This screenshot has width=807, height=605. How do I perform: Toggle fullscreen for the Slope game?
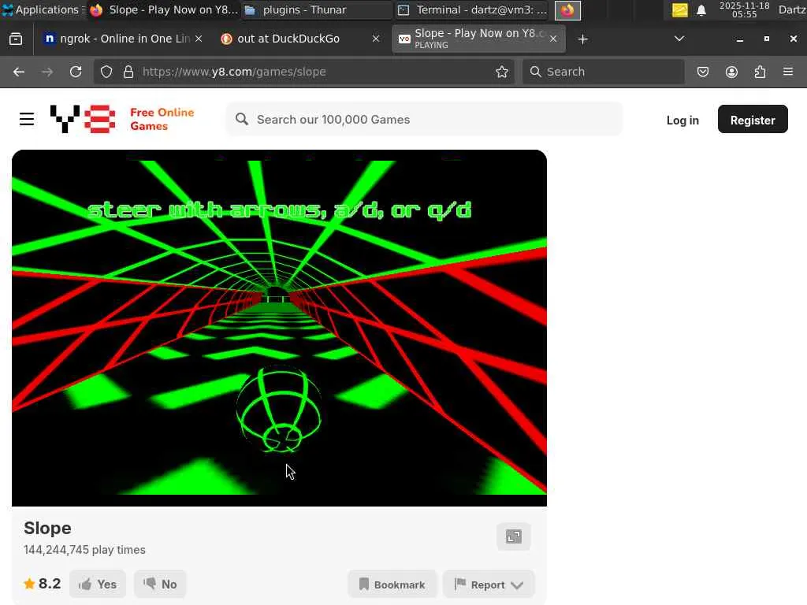(514, 536)
